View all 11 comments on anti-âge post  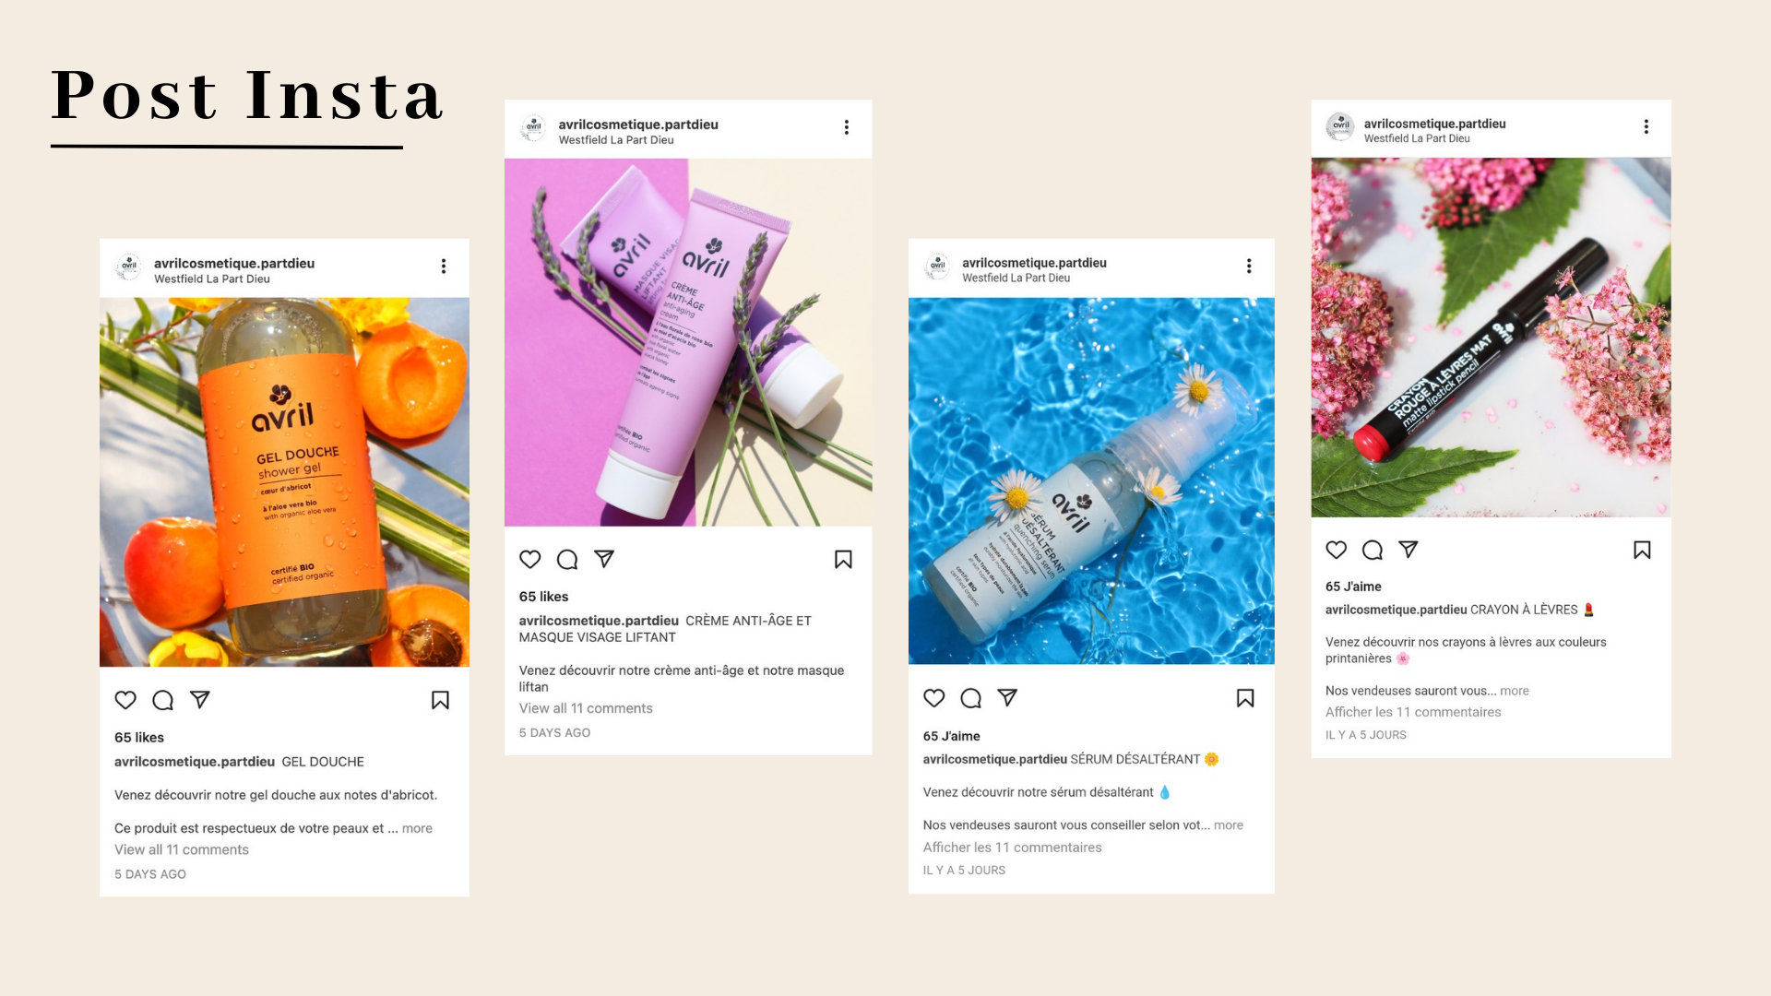tap(586, 708)
